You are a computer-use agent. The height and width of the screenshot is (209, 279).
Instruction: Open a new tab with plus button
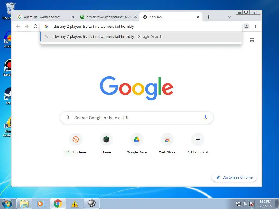pos(208,17)
